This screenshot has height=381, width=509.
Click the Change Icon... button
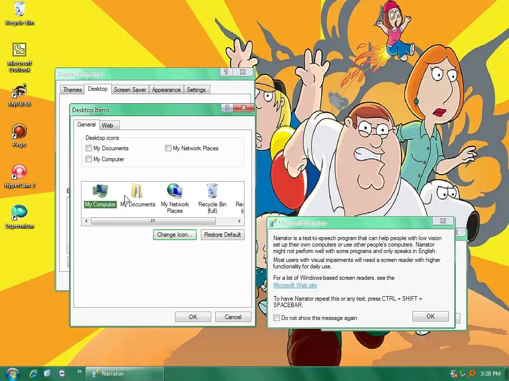tap(175, 235)
